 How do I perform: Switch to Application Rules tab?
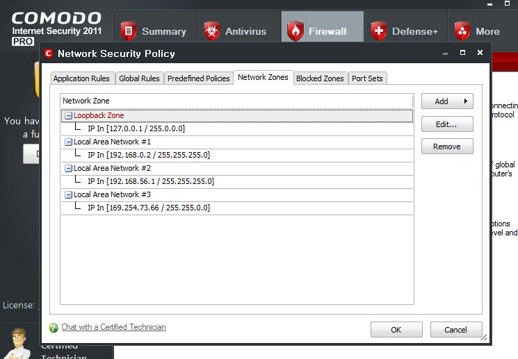coord(81,78)
